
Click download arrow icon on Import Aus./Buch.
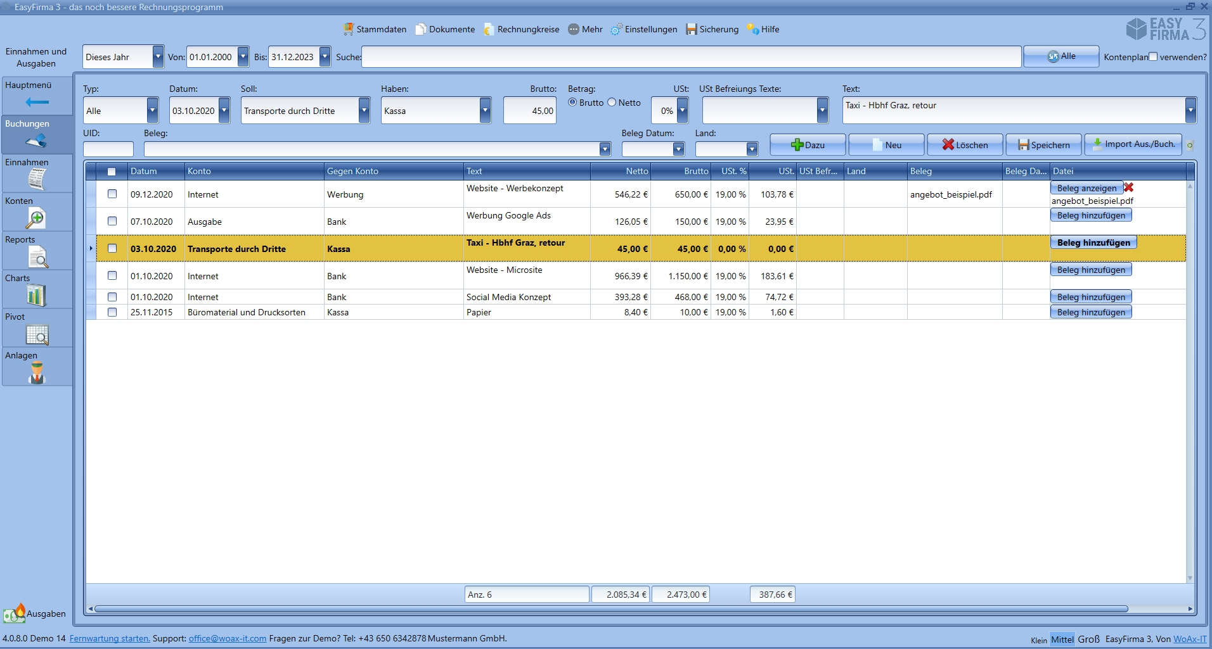coord(1097,144)
